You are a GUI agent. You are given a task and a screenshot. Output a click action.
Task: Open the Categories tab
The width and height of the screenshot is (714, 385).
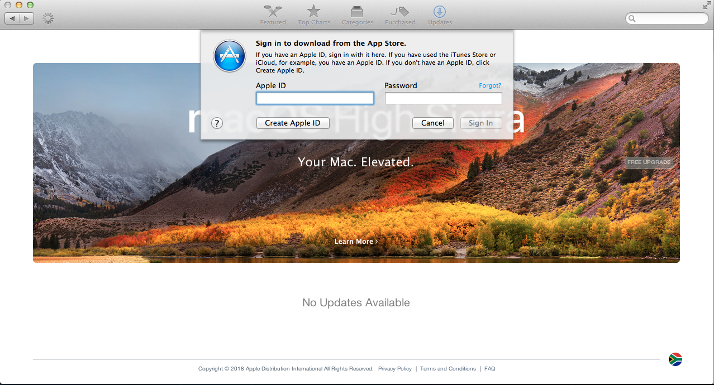[x=358, y=15]
